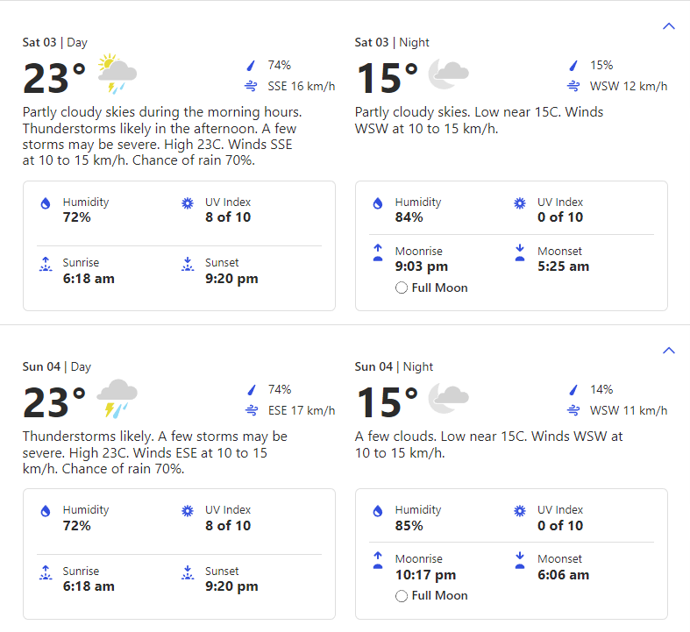Click the Sat 03 day thunderstorm weather icon
The image size is (690, 632).
(x=117, y=74)
